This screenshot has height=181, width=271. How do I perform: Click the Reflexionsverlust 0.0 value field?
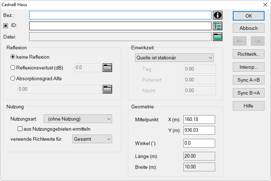88,68
